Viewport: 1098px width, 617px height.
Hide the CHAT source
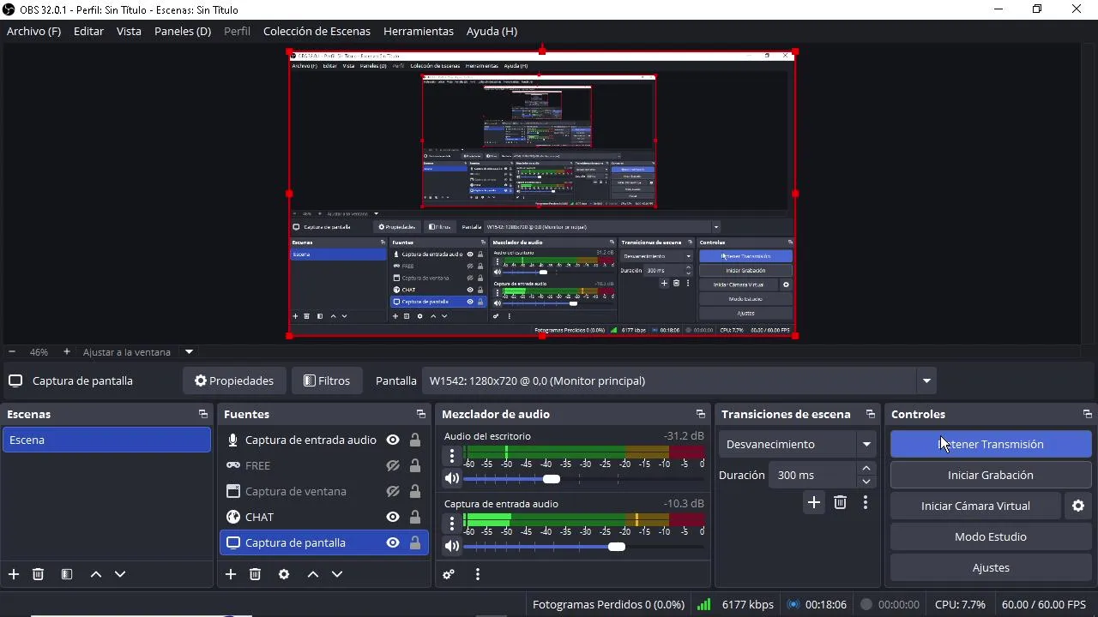[393, 517]
